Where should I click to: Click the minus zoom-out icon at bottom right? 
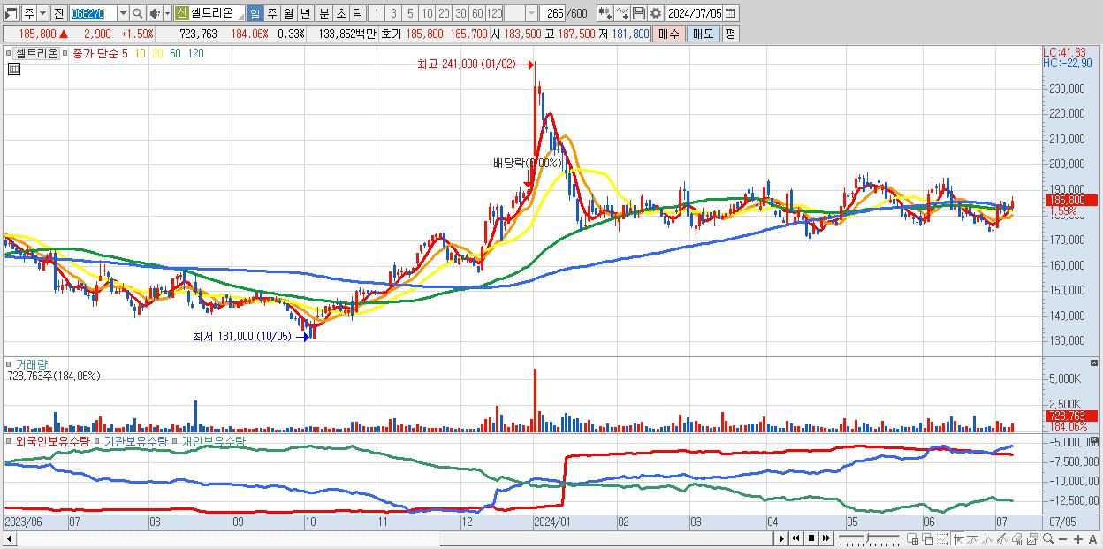pyautogui.click(x=1063, y=539)
